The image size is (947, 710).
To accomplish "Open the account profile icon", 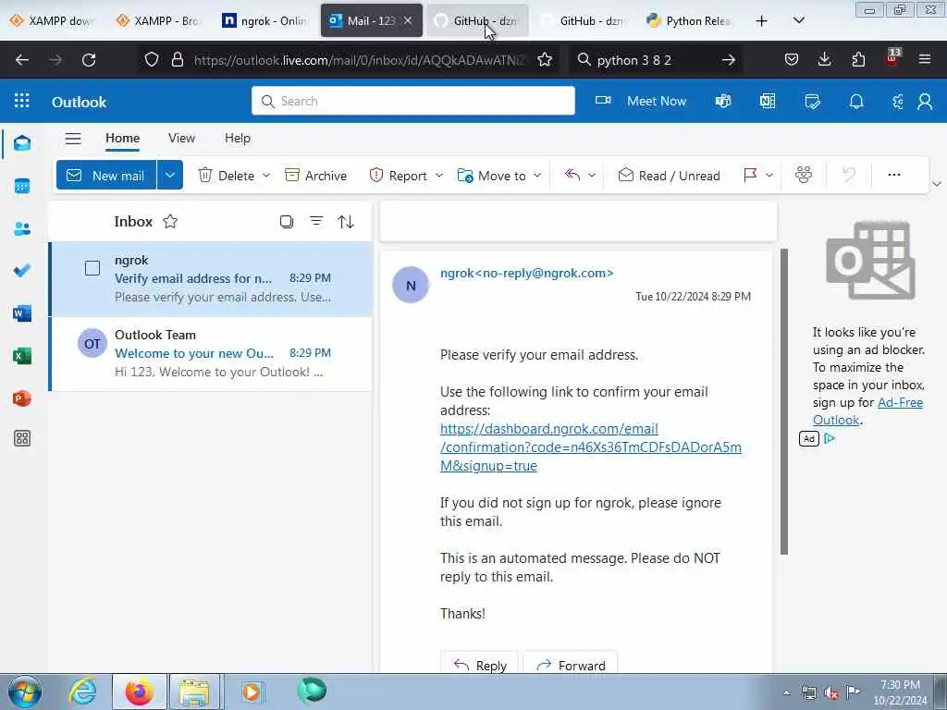I will point(925,101).
